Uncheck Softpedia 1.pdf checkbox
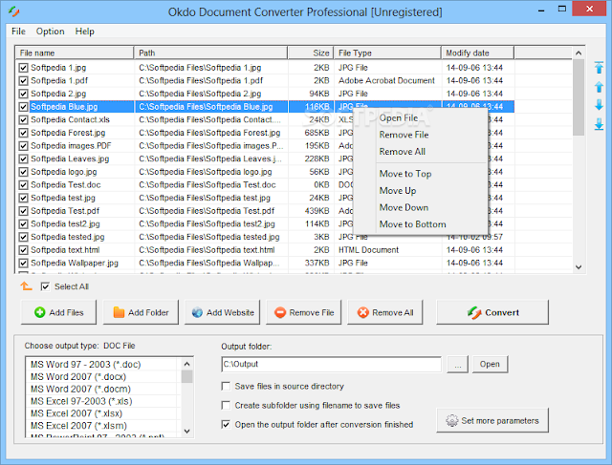 click(23, 81)
